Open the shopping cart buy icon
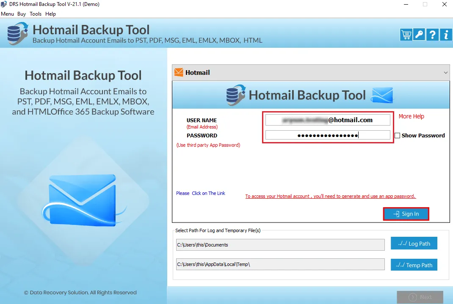Viewport: 453px width, 304px height. point(406,35)
